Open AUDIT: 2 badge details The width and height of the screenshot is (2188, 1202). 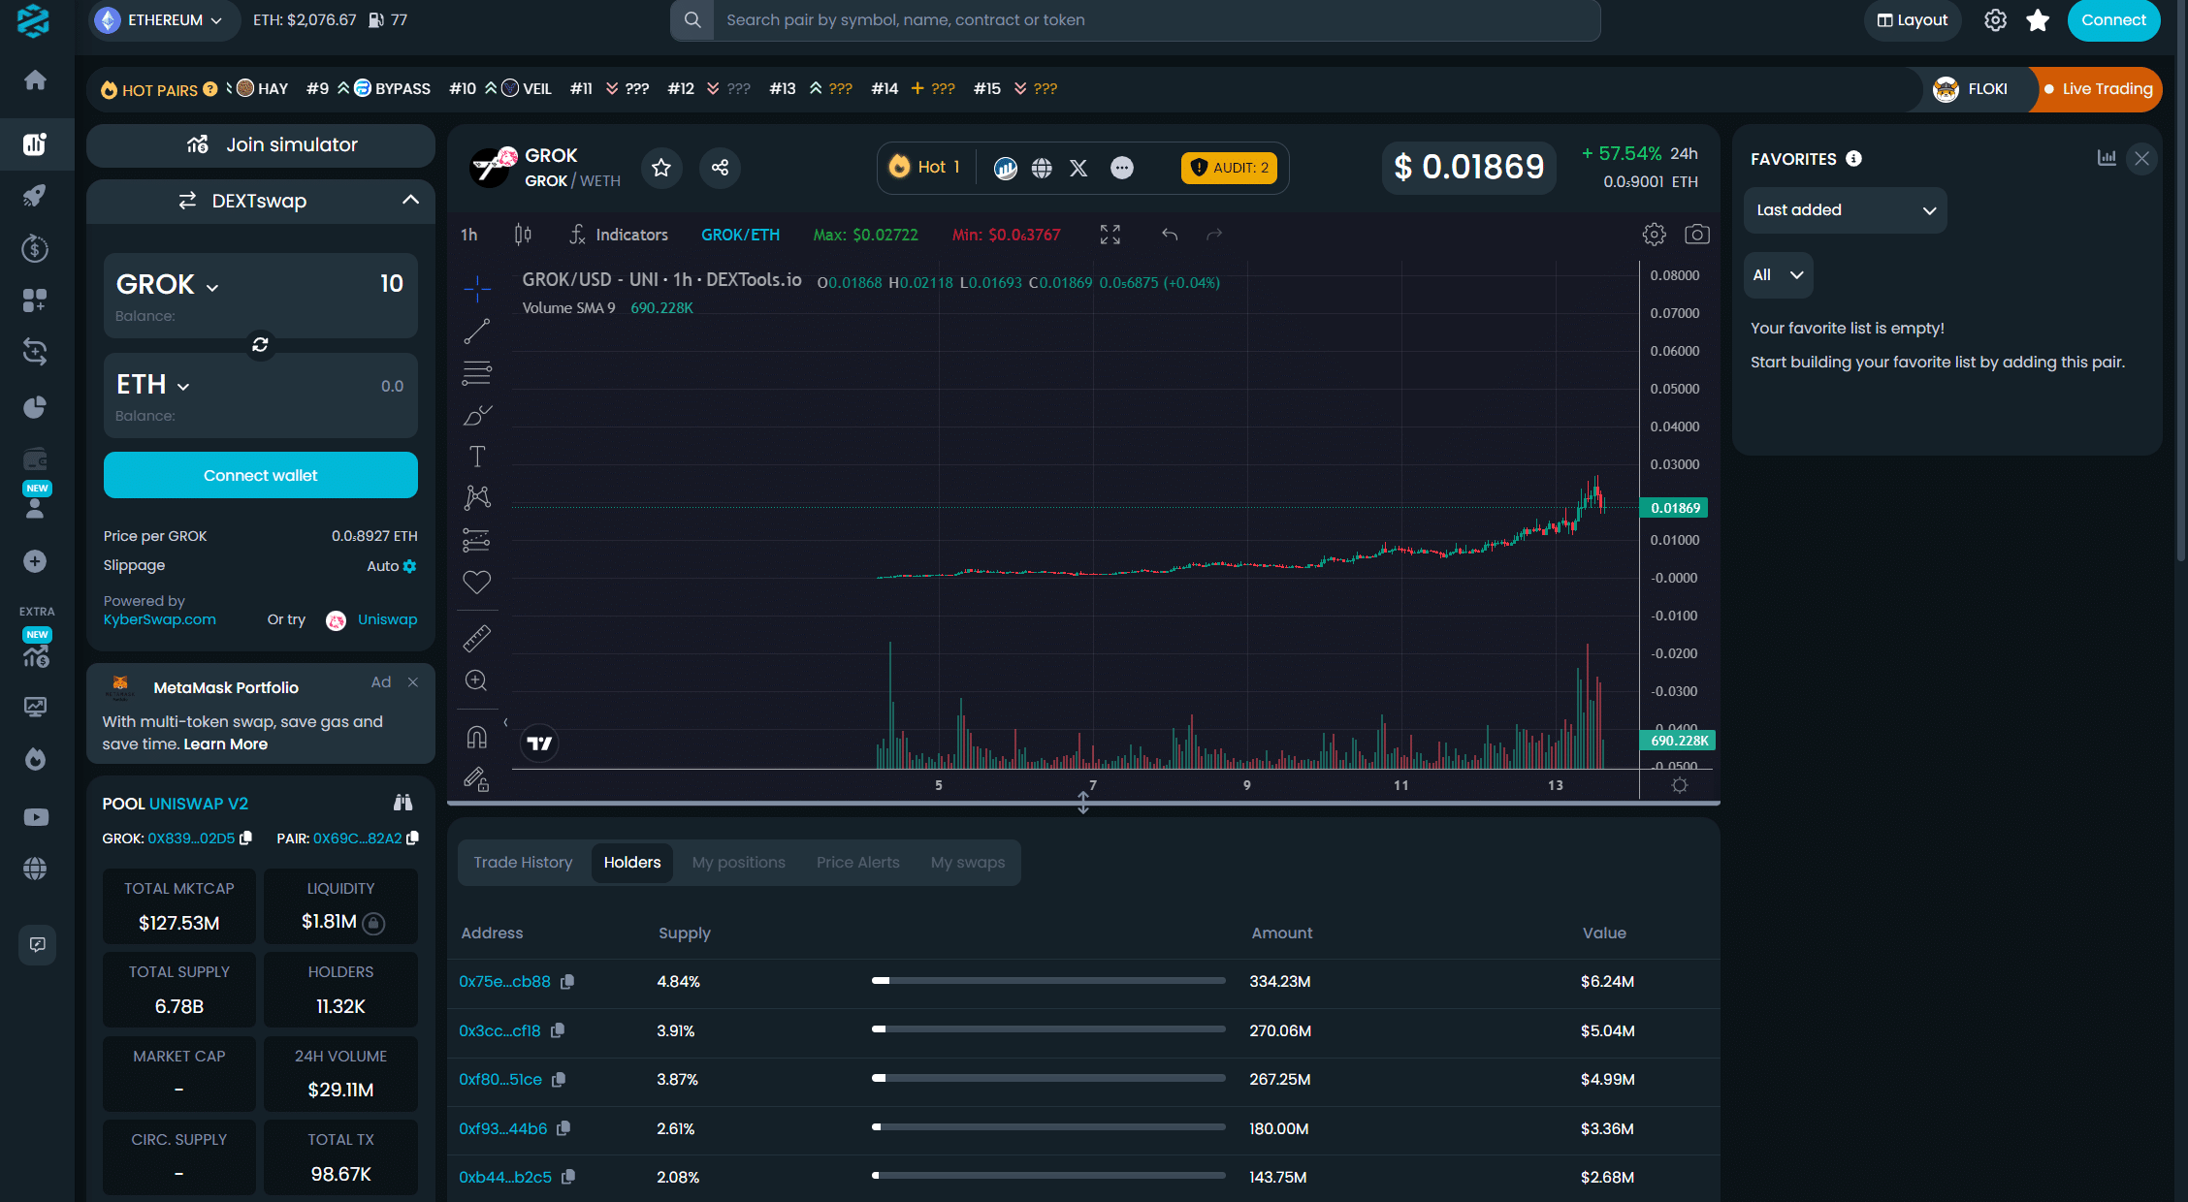click(x=1229, y=168)
